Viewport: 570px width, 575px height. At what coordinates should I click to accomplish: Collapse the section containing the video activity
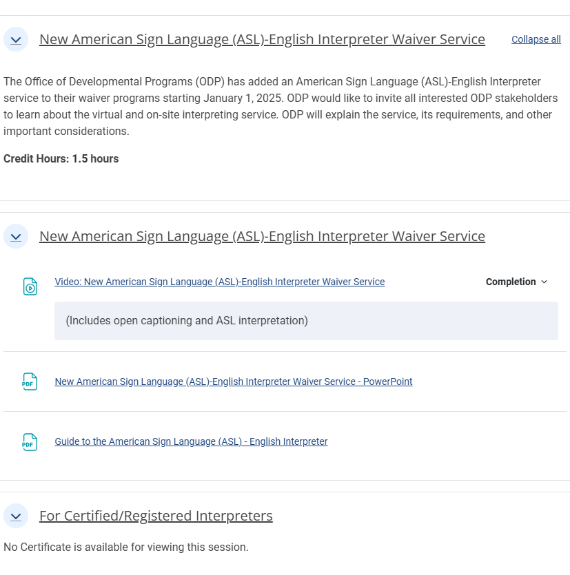pos(16,236)
